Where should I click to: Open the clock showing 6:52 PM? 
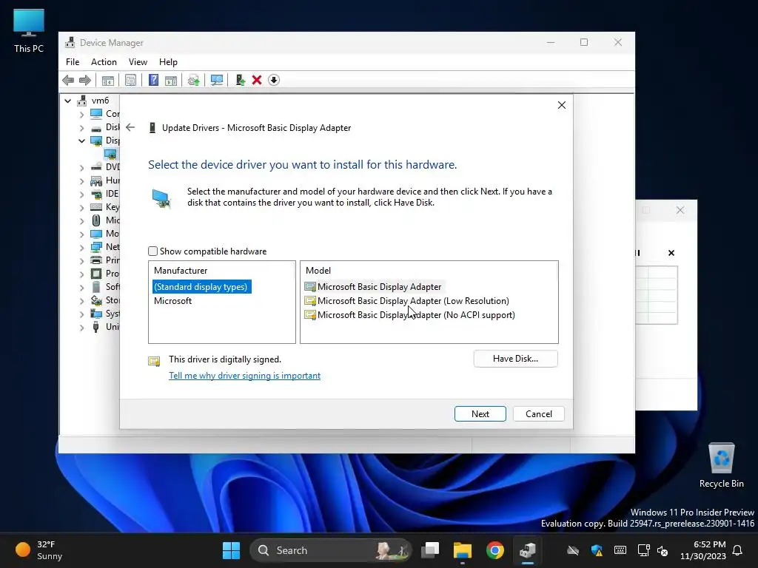[x=702, y=550]
